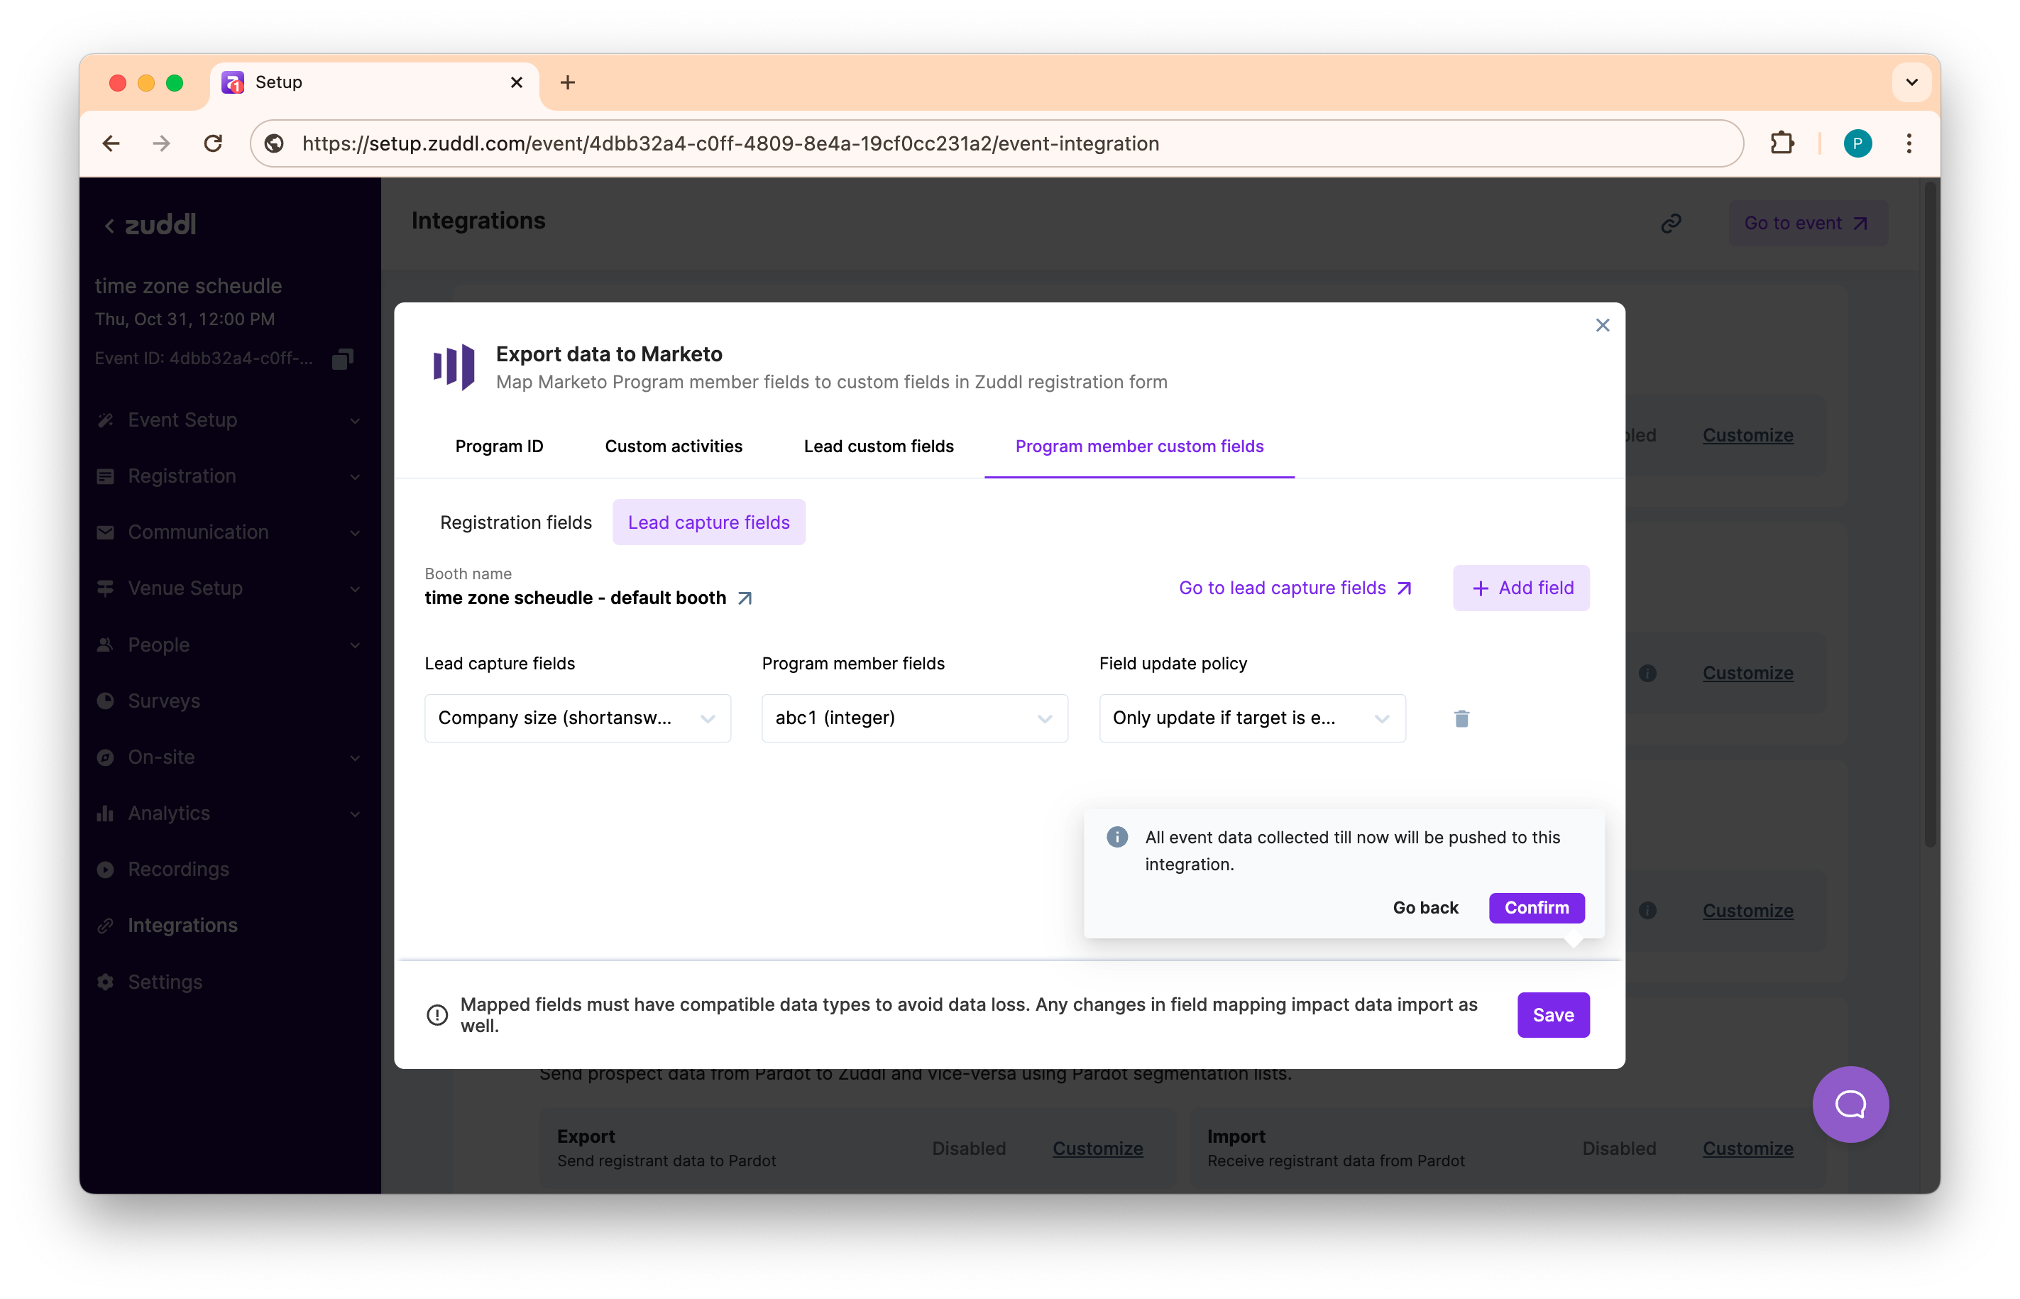2020x1299 pixels.
Task: Click the browser extensions puzzle icon
Action: pos(1782,143)
